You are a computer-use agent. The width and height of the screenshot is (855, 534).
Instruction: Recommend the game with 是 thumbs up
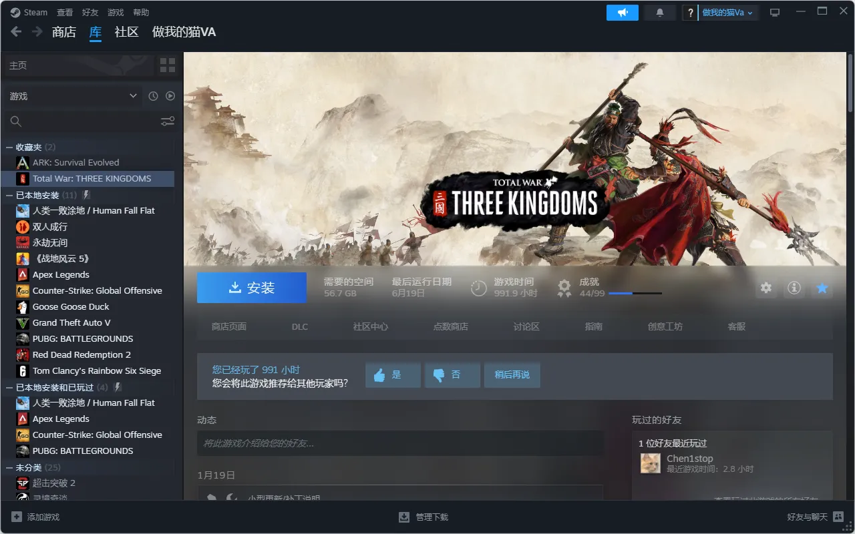(x=393, y=375)
